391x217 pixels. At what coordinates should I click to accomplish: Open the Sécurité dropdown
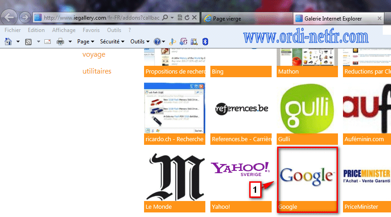(x=112, y=42)
